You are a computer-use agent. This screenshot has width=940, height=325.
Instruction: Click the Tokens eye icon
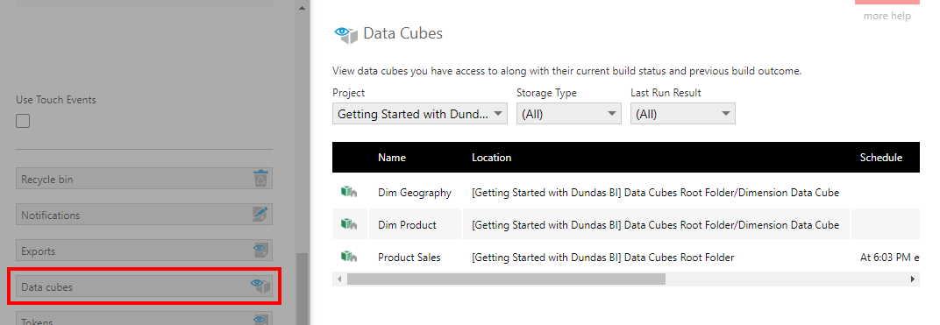click(x=260, y=320)
